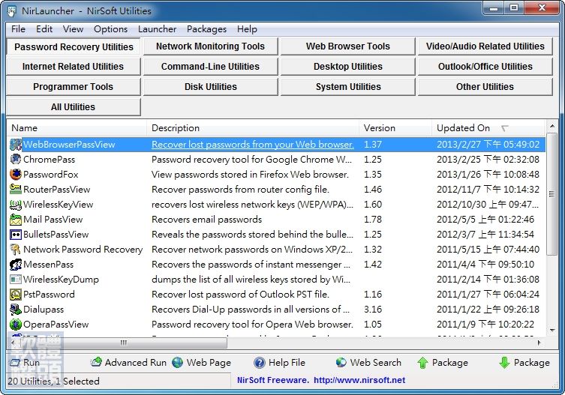565x395 pixels.
Task: Click the horizontal scrollbar thumb
Action: point(124,343)
